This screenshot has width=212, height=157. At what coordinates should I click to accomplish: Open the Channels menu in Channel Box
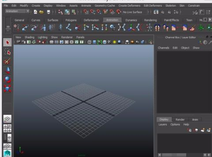click(x=163, y=48)
